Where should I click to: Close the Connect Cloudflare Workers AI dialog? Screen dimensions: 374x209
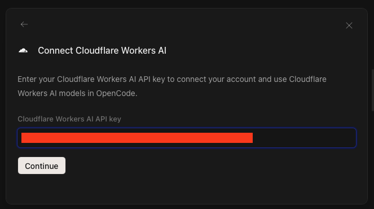pyautogui.click(x=349, y=25)
